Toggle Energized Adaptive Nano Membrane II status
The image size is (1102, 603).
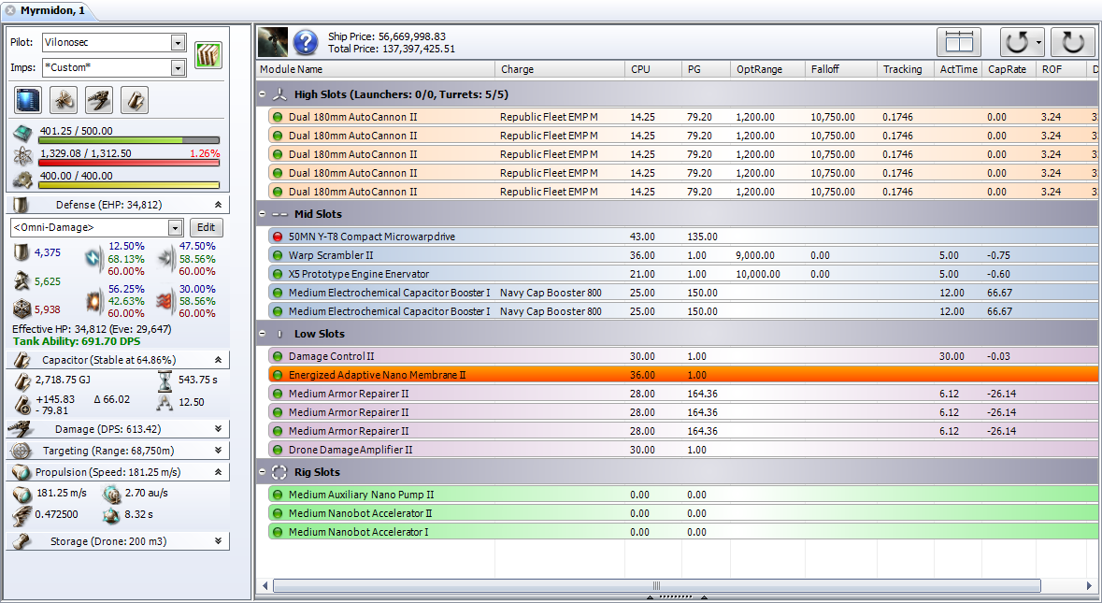pyautogui.click(x=278, y=375)
